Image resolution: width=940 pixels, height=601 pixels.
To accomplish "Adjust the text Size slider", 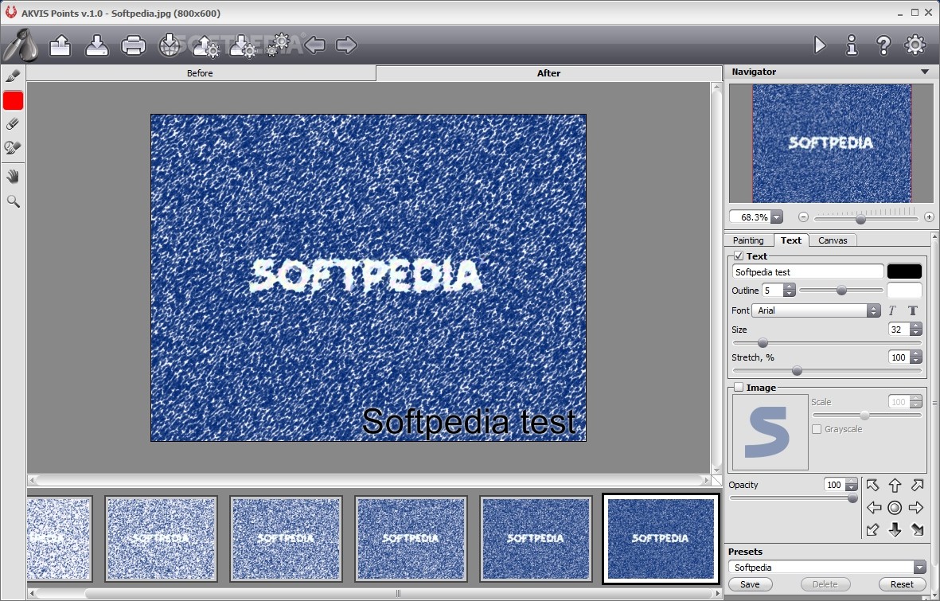I will (x=763, y=343).
